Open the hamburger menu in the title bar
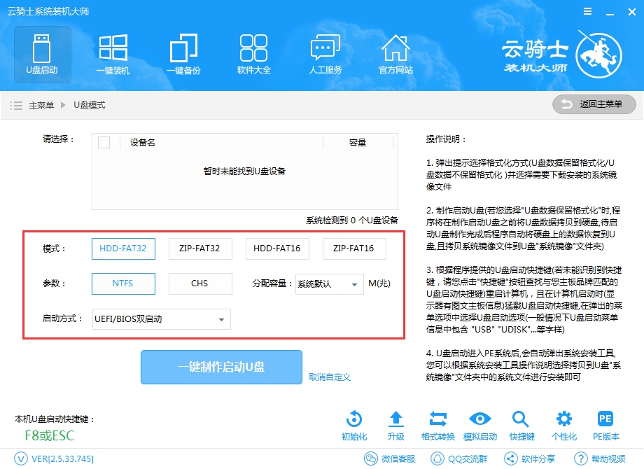 click(x=588, y=11)
